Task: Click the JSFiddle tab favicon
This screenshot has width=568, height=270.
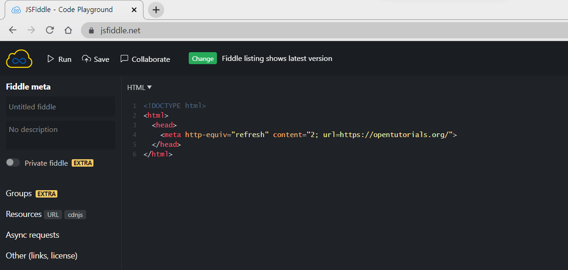Action: [x=16, y=10]
